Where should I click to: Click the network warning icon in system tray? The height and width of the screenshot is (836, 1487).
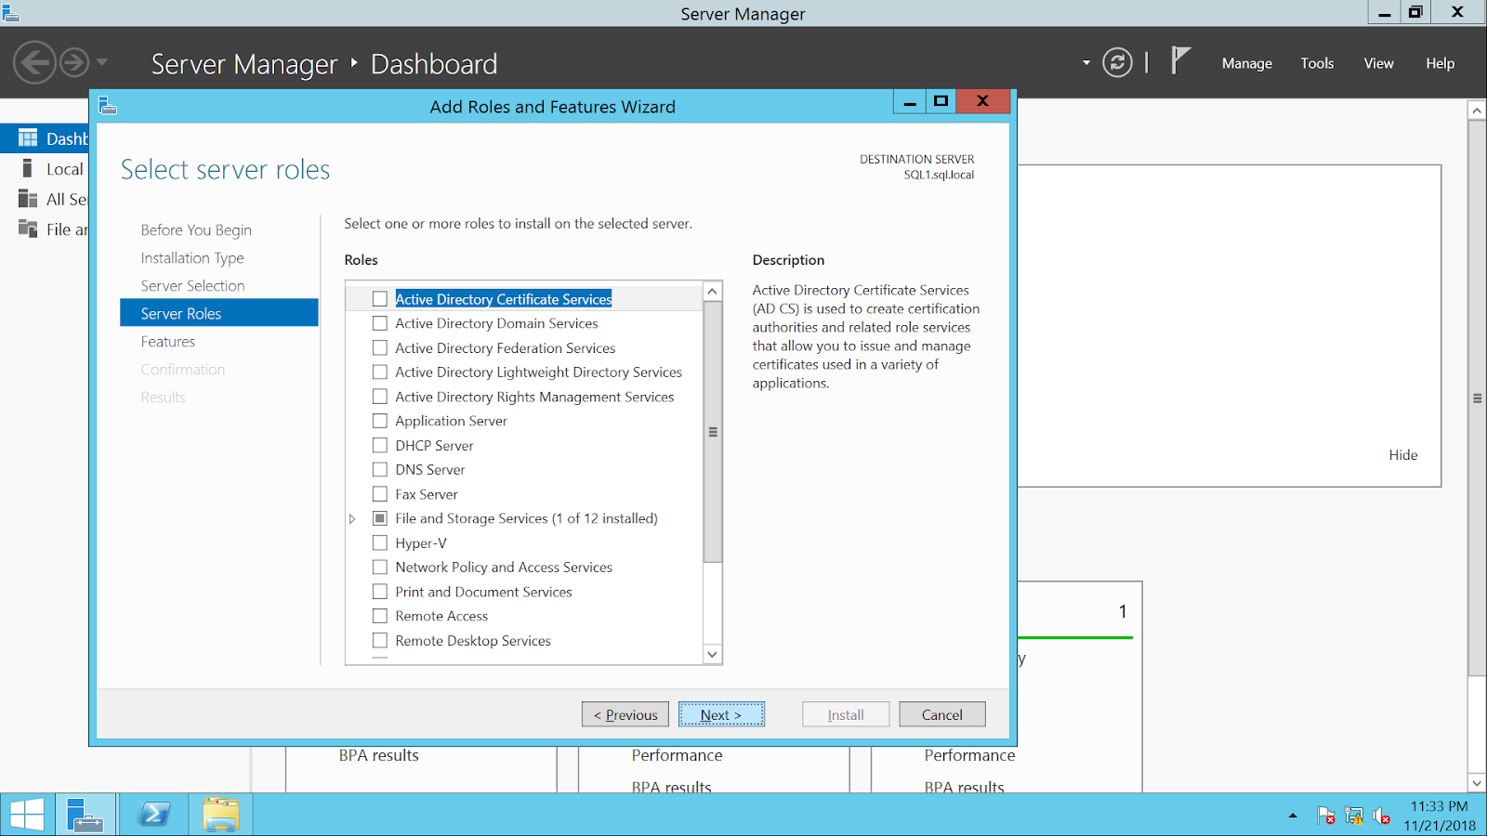[x=1353, y=815]
